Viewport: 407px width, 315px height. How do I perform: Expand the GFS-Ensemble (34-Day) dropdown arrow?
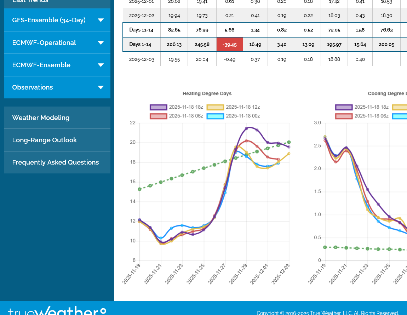click(x=101, y=20)
